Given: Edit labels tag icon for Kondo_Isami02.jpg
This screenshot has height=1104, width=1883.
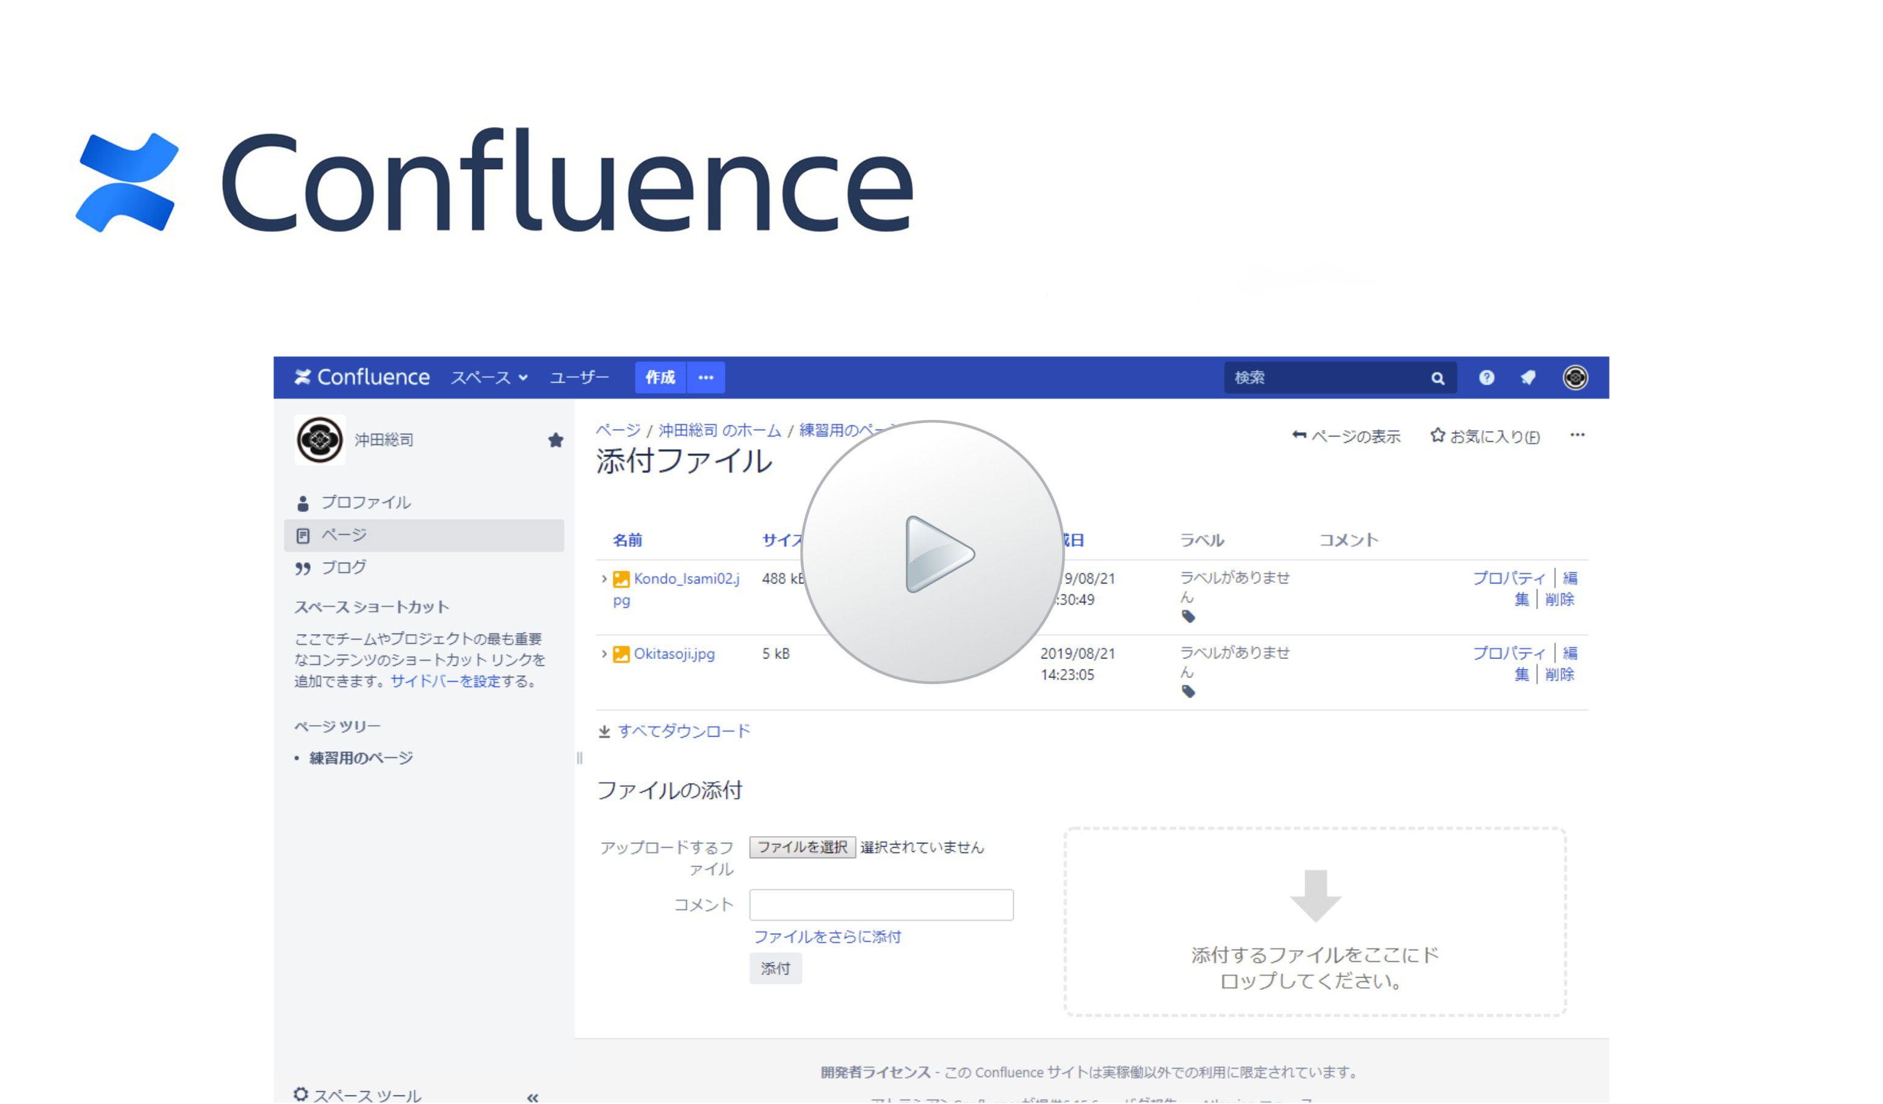Looking at the screenshot, I should (1188, 616).
